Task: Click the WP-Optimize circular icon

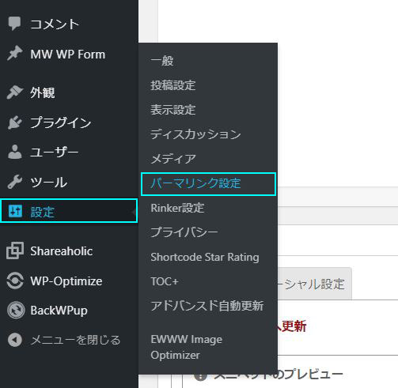Action: coord(15,281)
